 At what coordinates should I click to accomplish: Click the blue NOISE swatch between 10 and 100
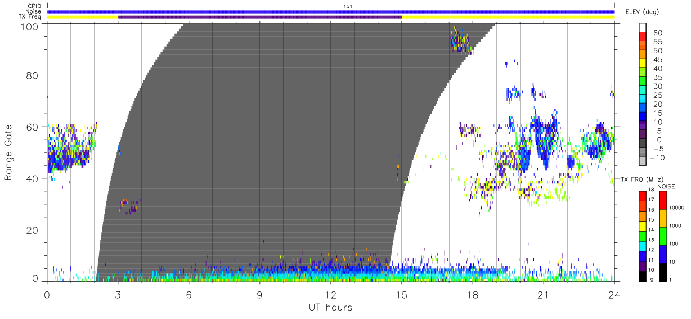click(x=663, y=254)
